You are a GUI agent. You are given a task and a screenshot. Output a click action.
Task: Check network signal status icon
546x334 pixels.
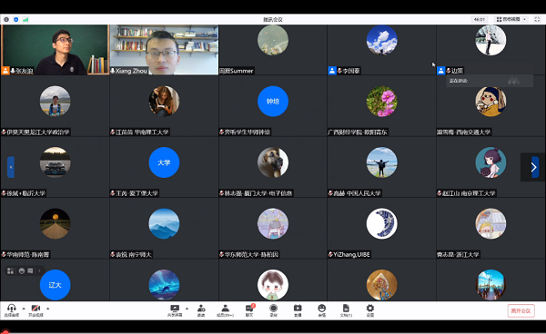click(25, 19)
